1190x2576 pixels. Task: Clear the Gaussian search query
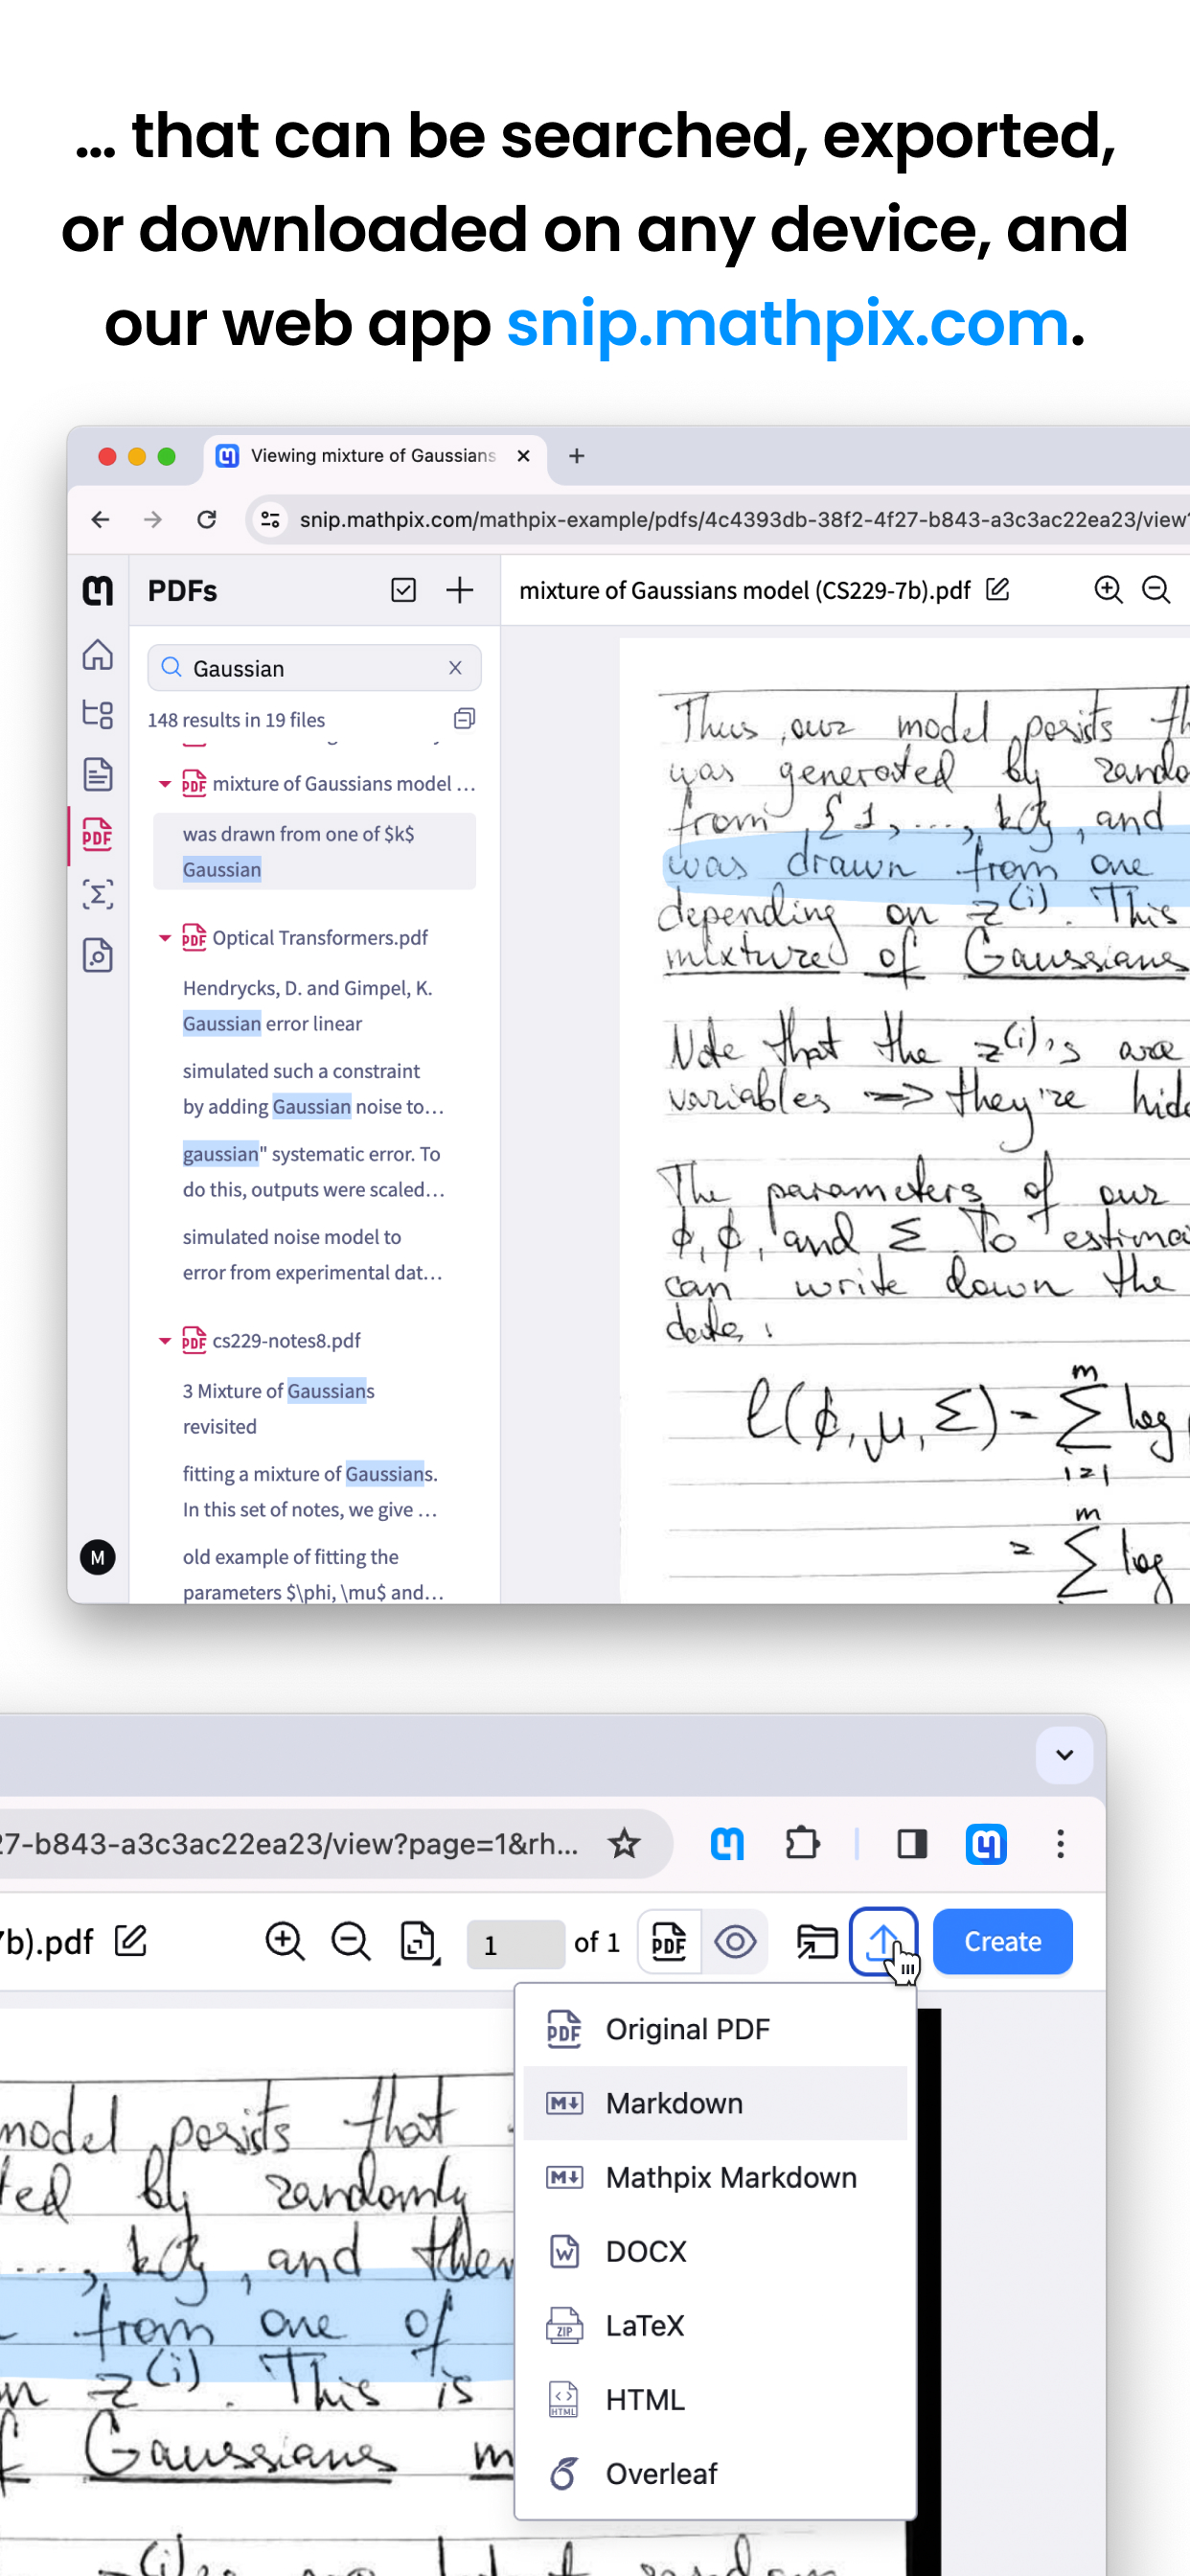tap(455, 668)
